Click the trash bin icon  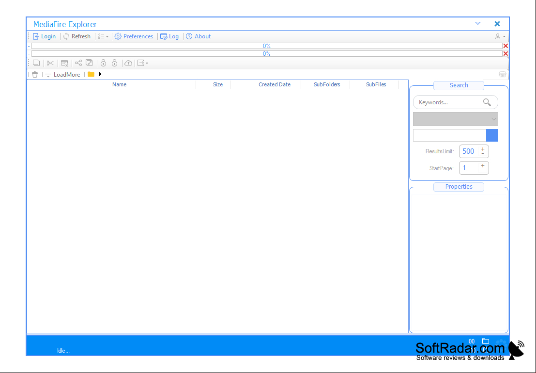(x=35, y=75)
